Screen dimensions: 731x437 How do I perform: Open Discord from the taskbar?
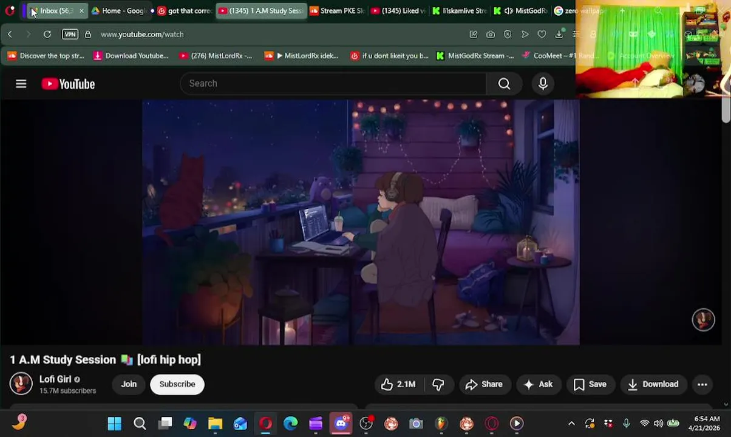tap(341, 423)
